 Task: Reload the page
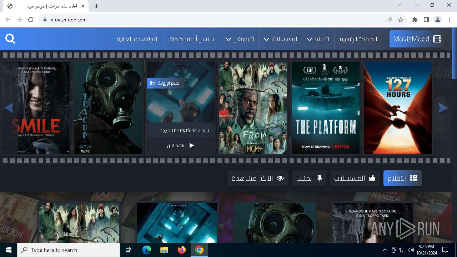tap(31, 20)
